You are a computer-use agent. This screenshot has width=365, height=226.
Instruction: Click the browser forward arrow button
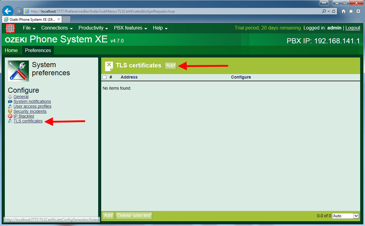click(x=18, y=11)
